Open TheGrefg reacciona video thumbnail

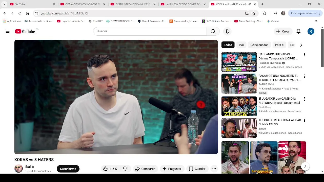click(x=239, y=128)
